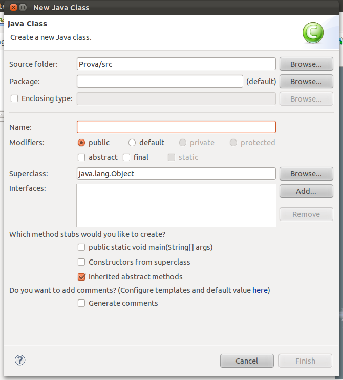Select the public modifier radio button
The image size is (343, 380).
click(81, 143)
